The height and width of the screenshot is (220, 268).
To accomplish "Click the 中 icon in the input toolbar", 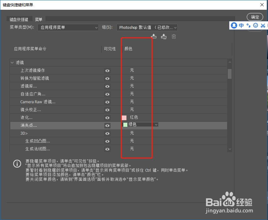I will (241, 25).
